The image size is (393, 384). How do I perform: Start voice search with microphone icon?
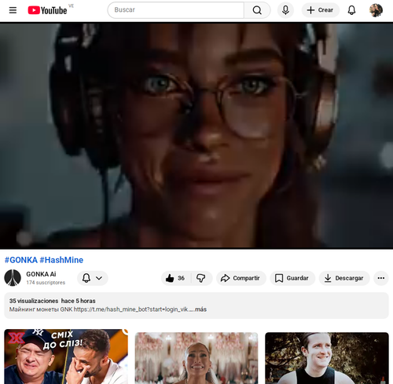coord(285,10)
